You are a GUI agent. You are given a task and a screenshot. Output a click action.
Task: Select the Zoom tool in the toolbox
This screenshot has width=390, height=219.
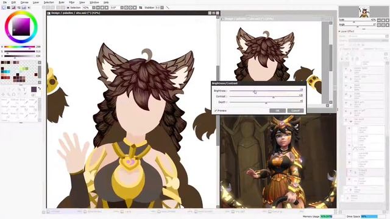pyautogui.click(x=8, y=94)
